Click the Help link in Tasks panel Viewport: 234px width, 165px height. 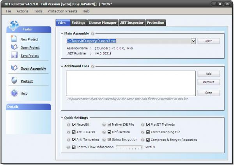[x=24, y=93]
